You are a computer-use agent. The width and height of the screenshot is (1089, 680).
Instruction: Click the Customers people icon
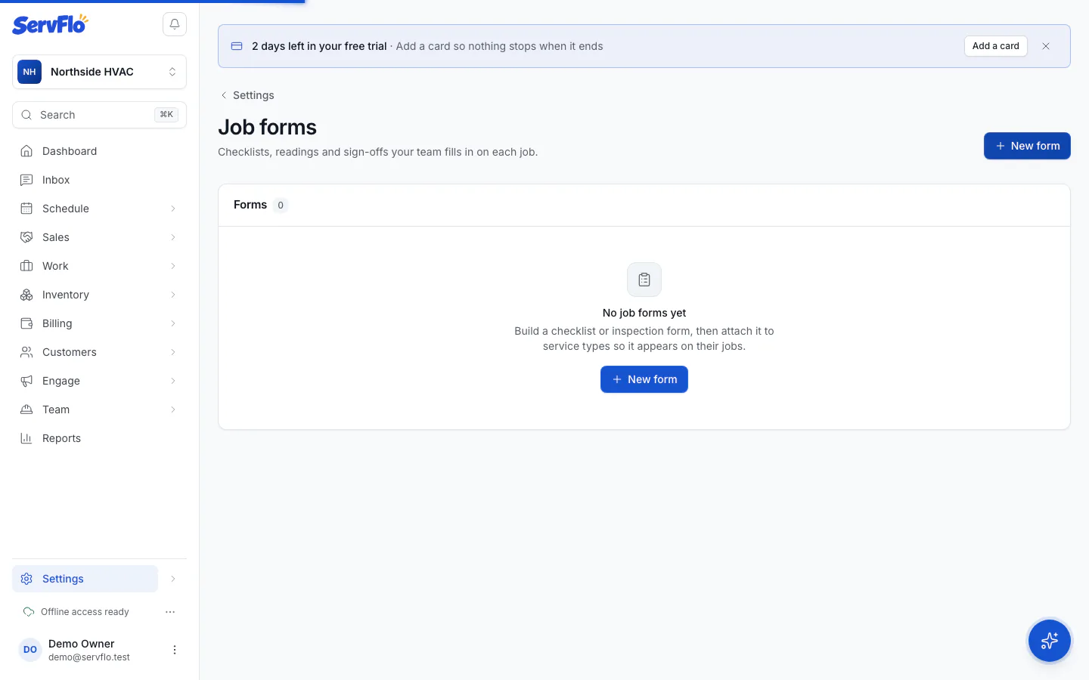pos(26,352)
